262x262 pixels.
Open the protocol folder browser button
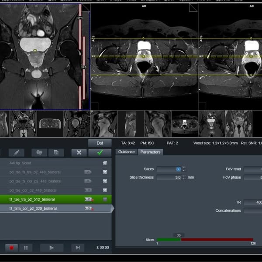[x=39, y=152]
